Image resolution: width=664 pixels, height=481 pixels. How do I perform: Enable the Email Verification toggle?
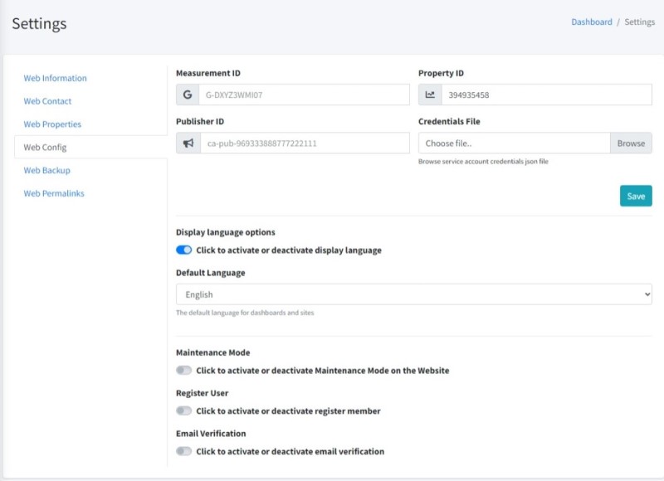(x=184, y=452)
